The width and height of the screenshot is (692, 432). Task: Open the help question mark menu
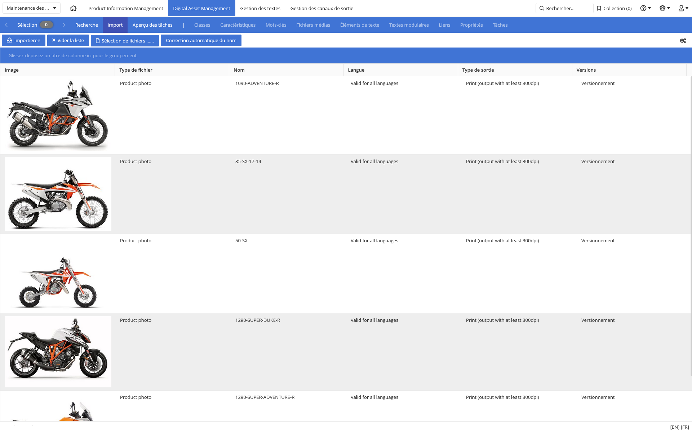pyautogui.click(x=645, y=8)
